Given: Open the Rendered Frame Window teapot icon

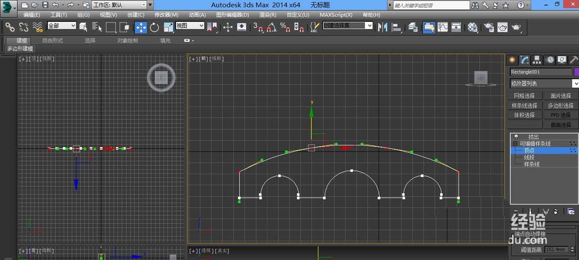Looking at the screenshot, I should [503, 27].
